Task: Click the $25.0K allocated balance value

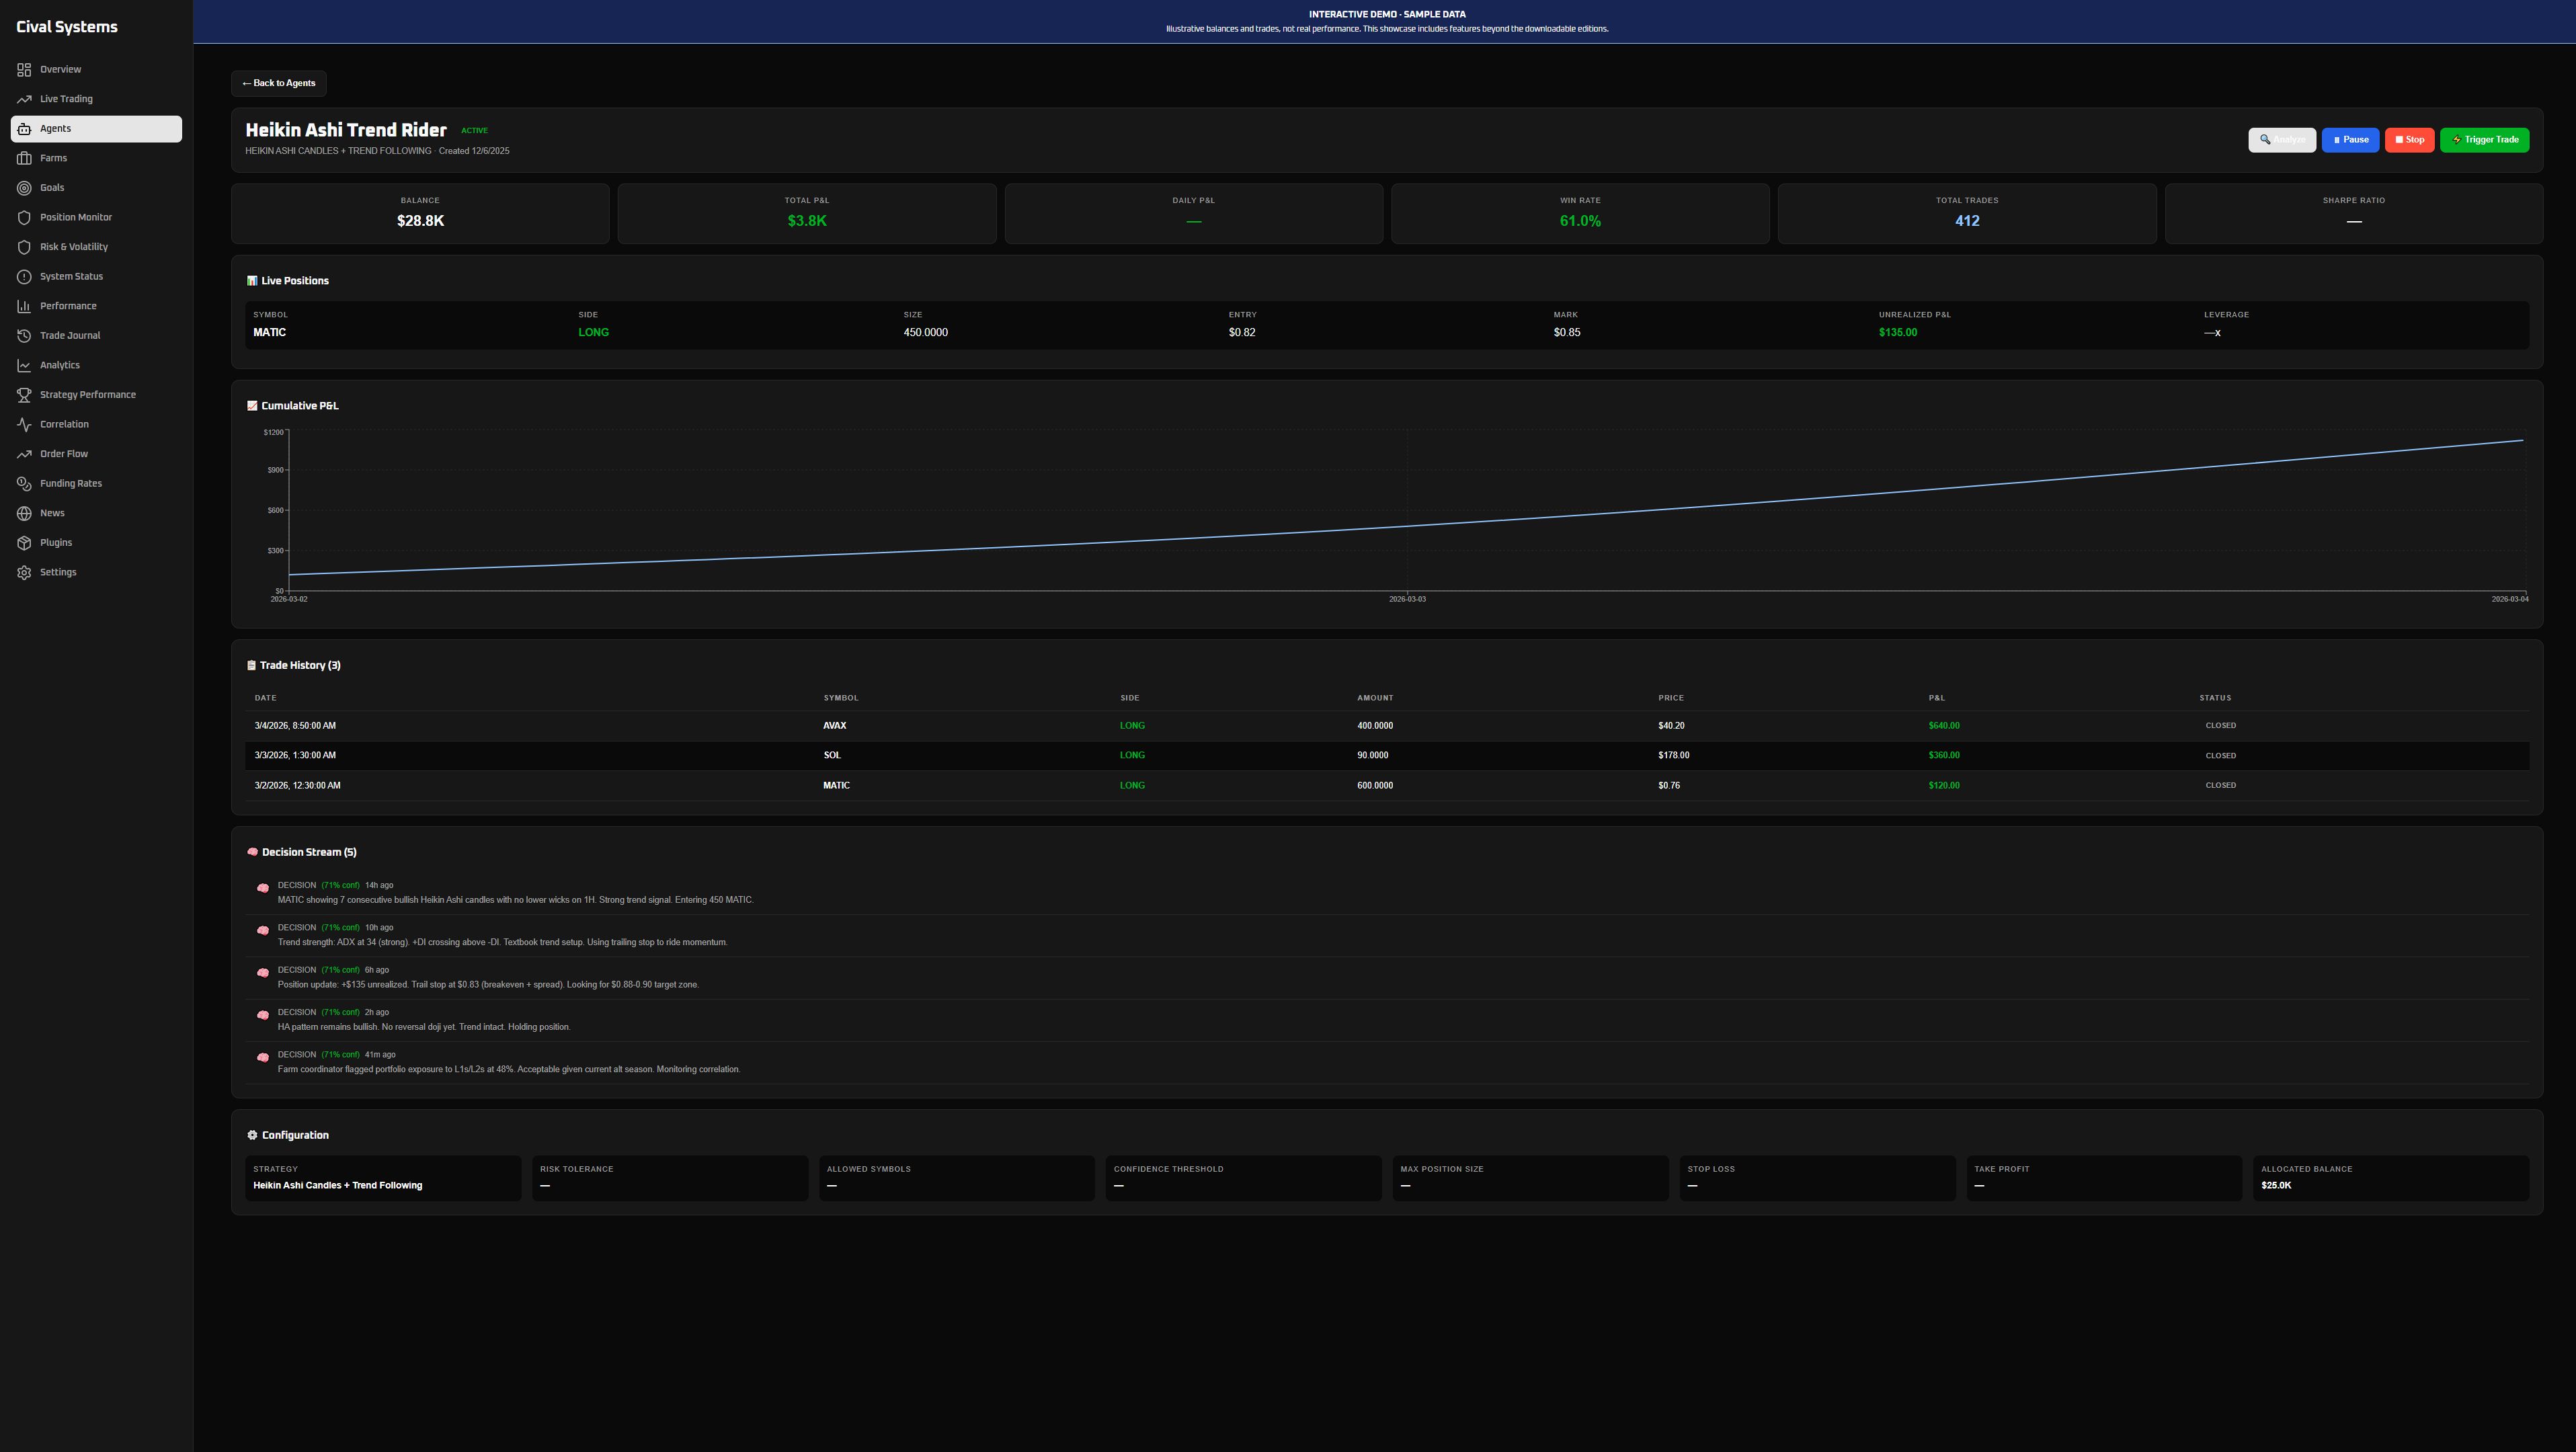Action: [x=2275, y=1185]
